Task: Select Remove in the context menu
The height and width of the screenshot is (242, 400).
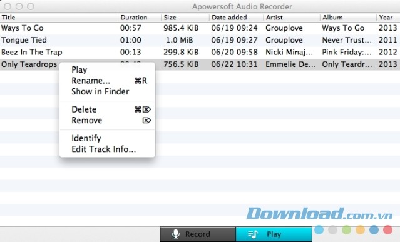Action: 107,120
